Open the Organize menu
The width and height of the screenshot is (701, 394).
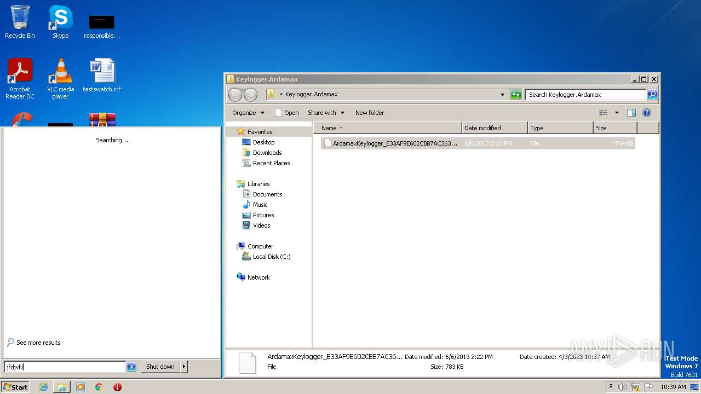248,113
